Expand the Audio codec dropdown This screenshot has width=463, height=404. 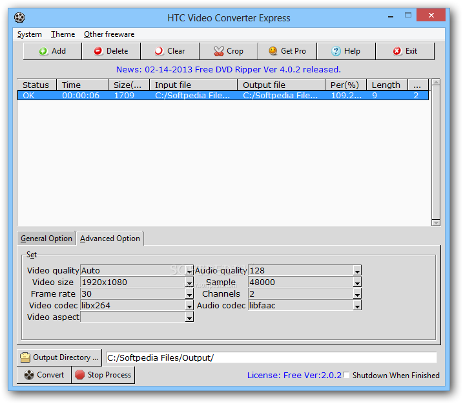tap(357, 305)
